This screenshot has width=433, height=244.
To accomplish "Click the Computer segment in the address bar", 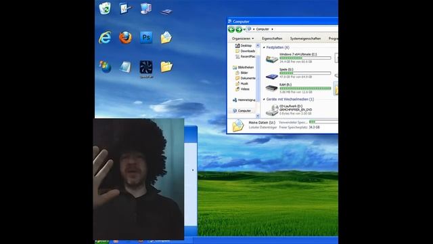I will [x=263, y=29].
